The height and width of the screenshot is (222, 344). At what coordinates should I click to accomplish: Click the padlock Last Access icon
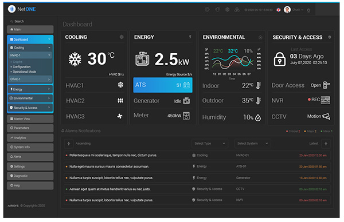280,59
